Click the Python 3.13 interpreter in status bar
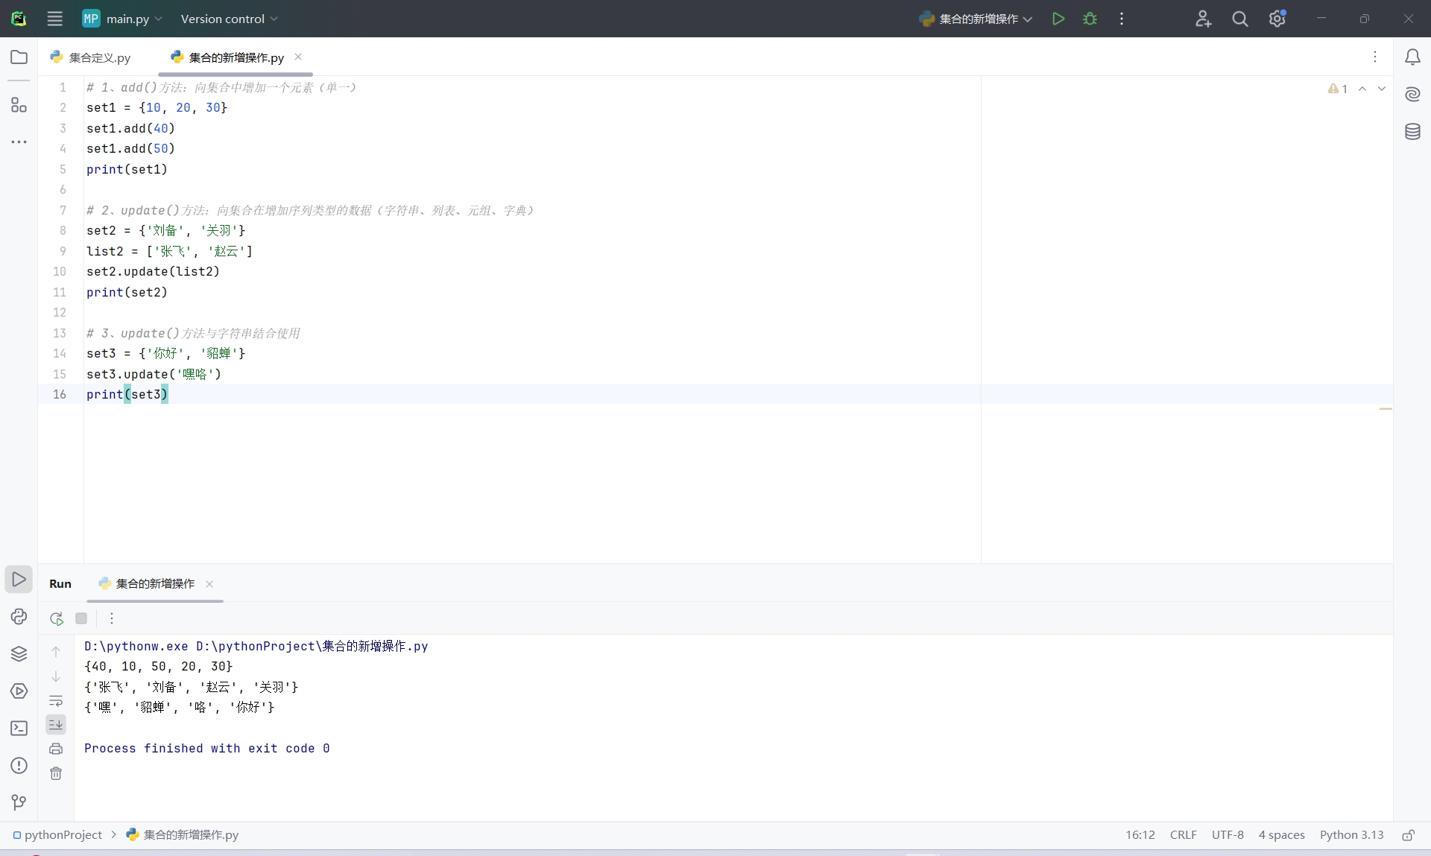Viewport: 1431px width, 856px height. point(1351,834)
